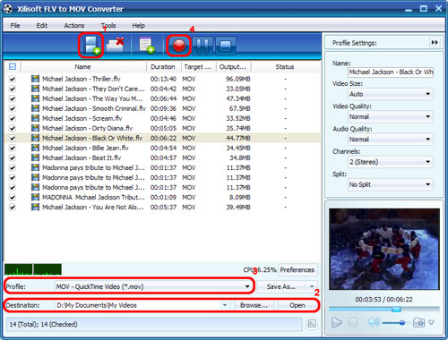
Task: Uncheck Michael Jackson - Billie Jean.flv
Action: coord(13,148)
